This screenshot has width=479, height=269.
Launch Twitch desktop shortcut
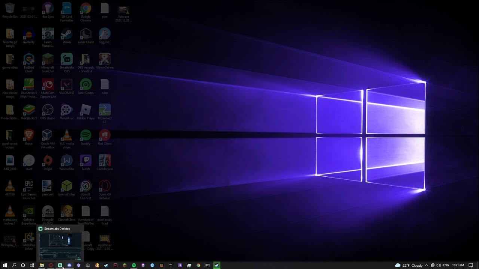(86, 163)
